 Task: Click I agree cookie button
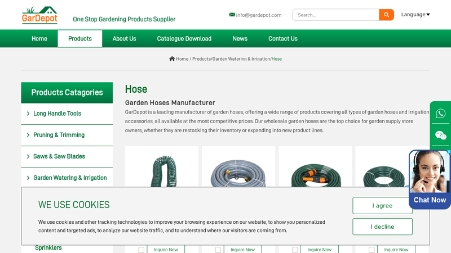click(382, 205)
